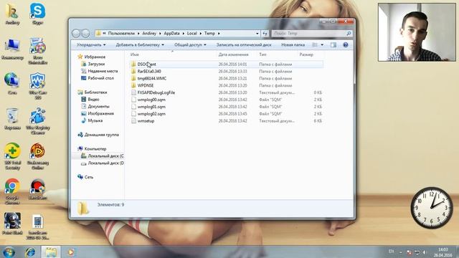The width and height of the screenshot is (459, 258).
Task: Select the Wise Registry Cleaner desktop icon
Action: 37,121
